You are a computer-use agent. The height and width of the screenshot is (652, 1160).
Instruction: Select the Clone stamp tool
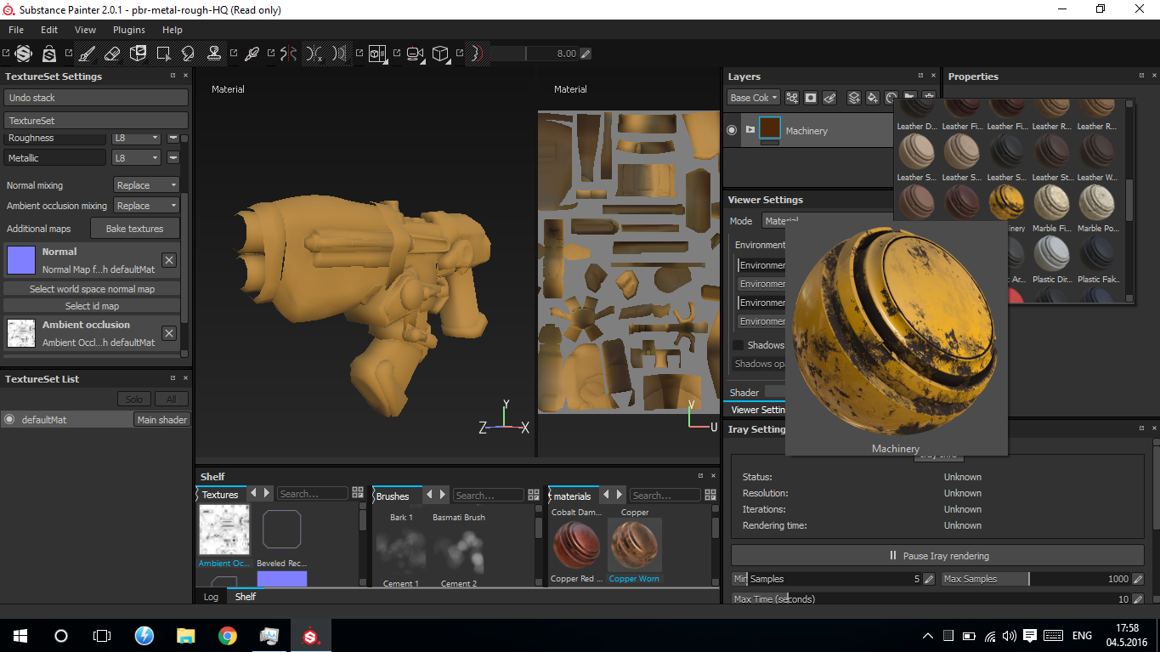point(214,54)
